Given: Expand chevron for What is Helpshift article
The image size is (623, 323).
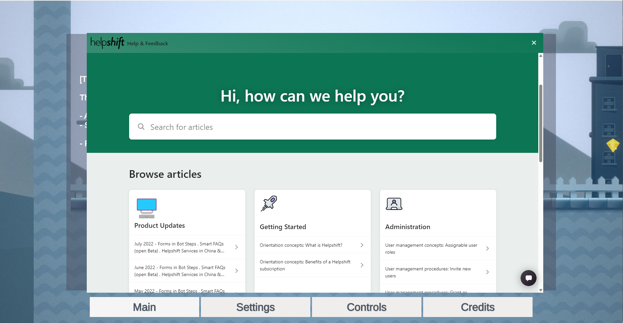Looking at the screenshot, I should tap(362, 245).
